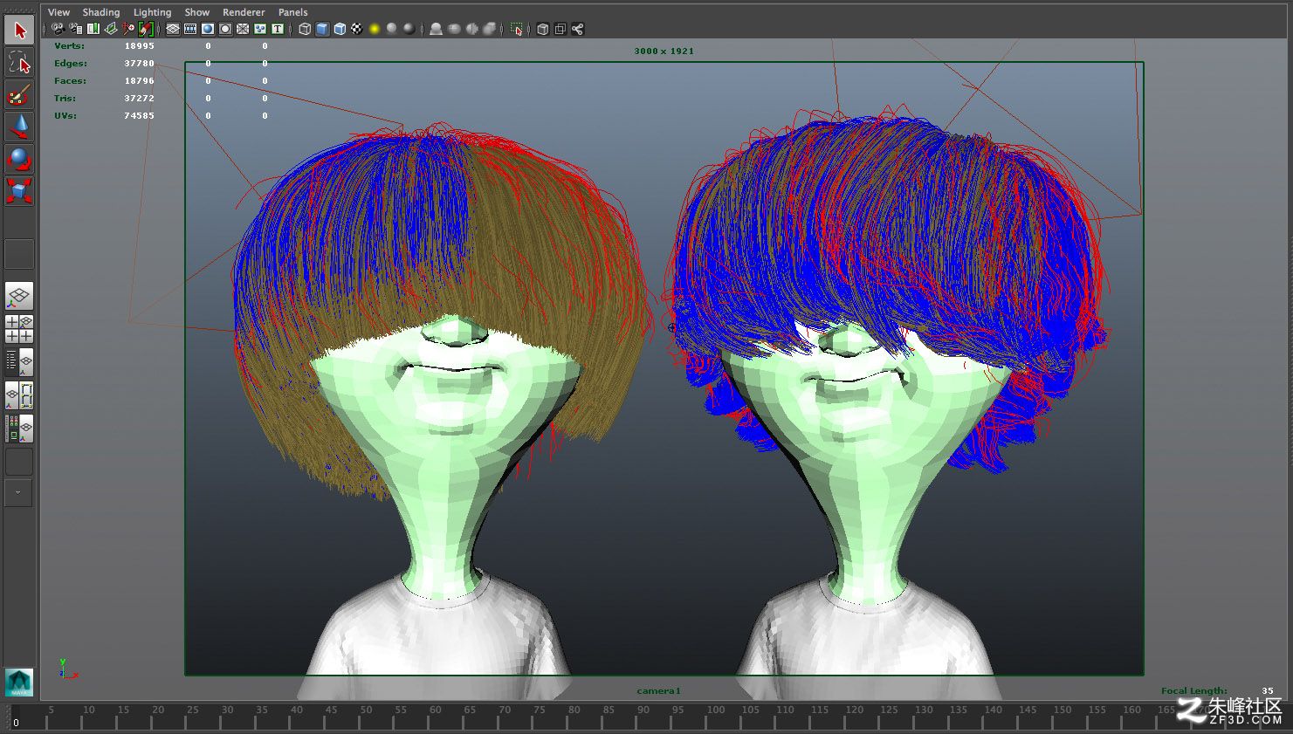Image resolution: width=1293 pixels, height=734 pixels.
Task: Toggle Textured display checker icon
Action: coord(357,29)
